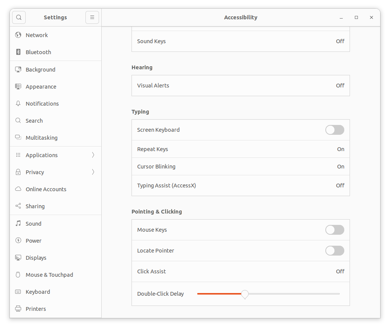Click the Search magnifier icon in sidebar list
This screenshot has height=329, width=390.
pyautogui.click(x=18, y=121)
